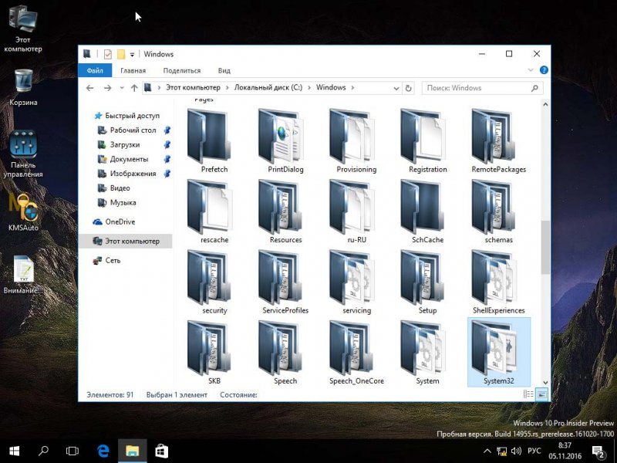This screenshot has width=617, height=463.
Task: Open the Поделиться ribbon tab
Action: click(x=182, y=70)
